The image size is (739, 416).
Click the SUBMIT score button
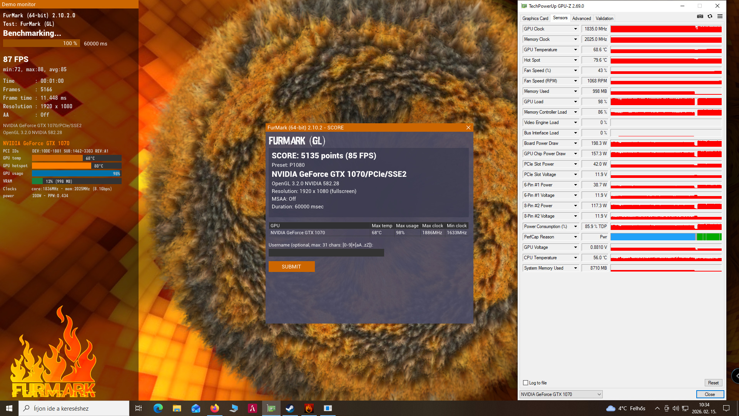click(x=291, y=267)
